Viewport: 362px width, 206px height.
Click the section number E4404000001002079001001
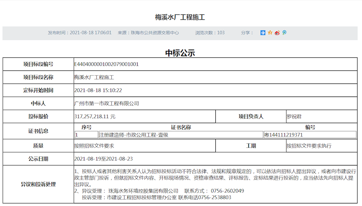[x=106, y=64]
